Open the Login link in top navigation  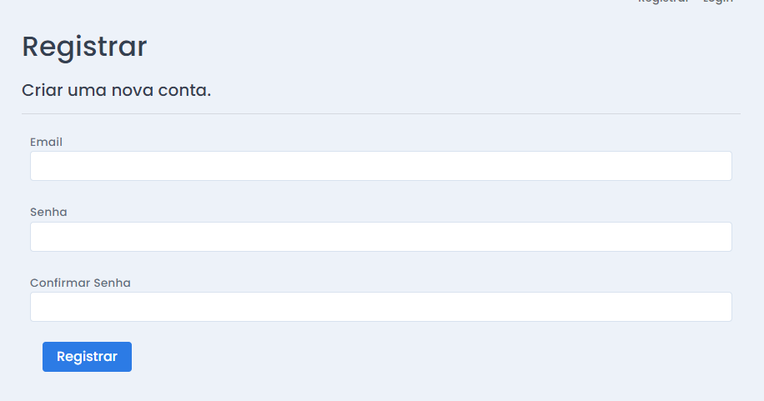click(x=717, y=2)
